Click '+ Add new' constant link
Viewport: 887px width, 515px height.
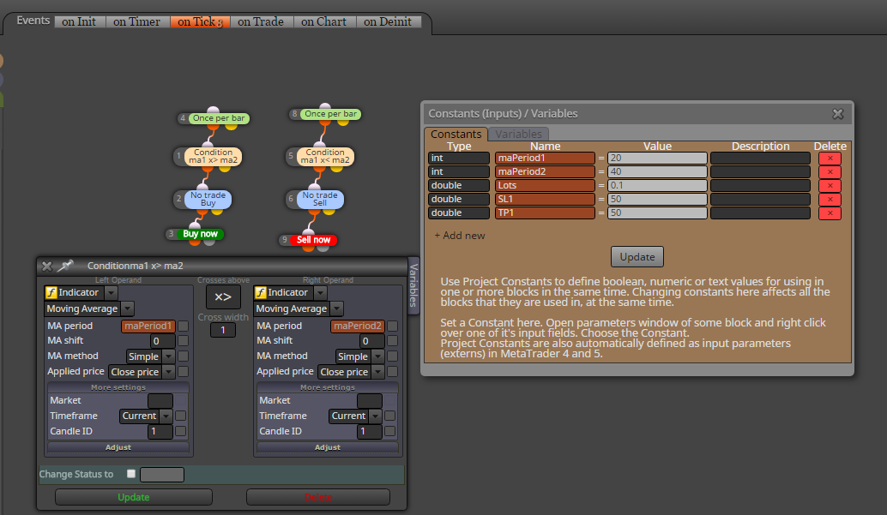click(459, 235)
